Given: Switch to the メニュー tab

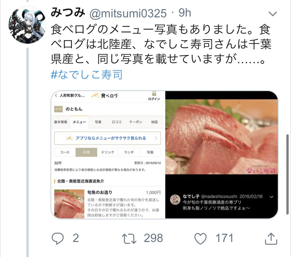Looking at the screenshot, I should coord(79,122).
